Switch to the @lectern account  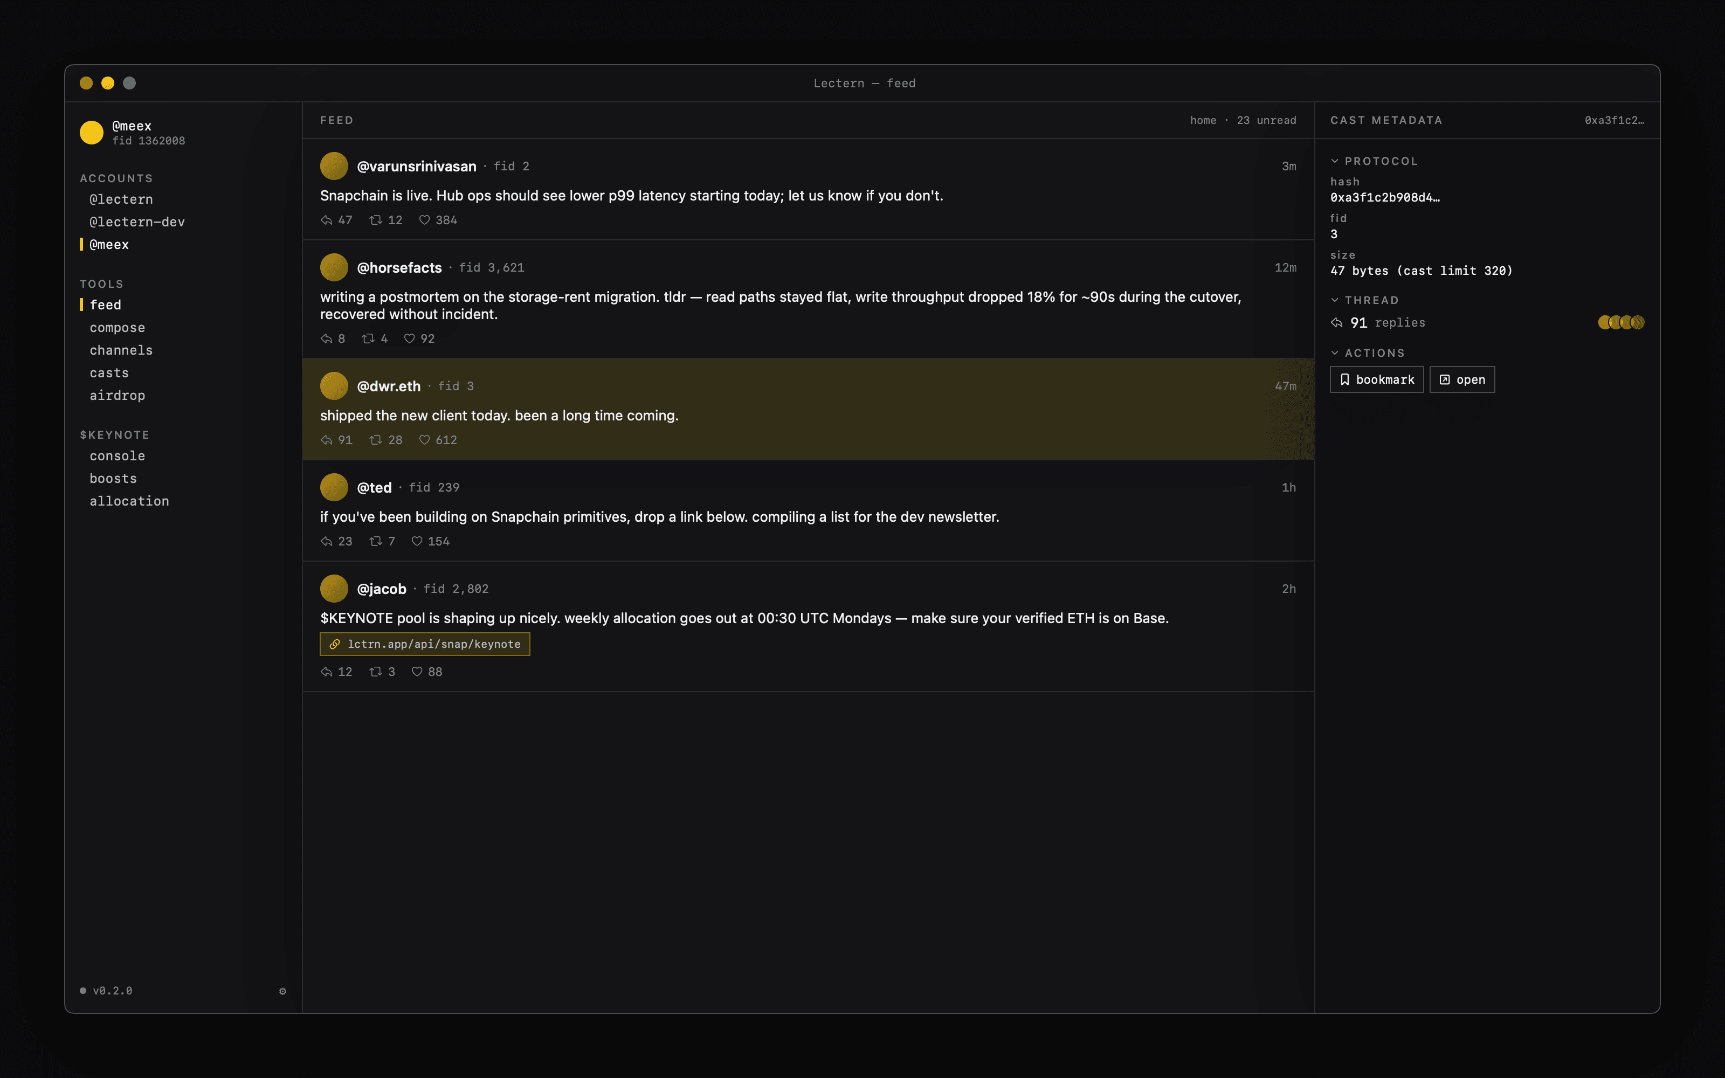(x=121, y=199)
